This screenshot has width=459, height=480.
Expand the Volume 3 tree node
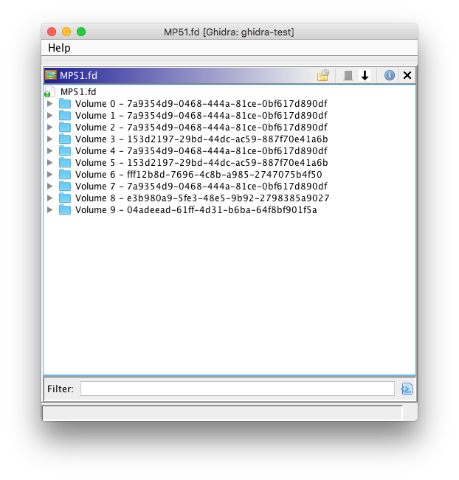tap(50, 139)
